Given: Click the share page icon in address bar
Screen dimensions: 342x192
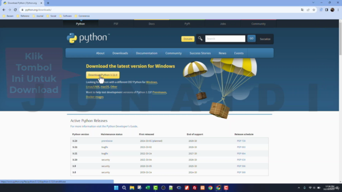Looking at the screenshot, I should pos(308,10).
